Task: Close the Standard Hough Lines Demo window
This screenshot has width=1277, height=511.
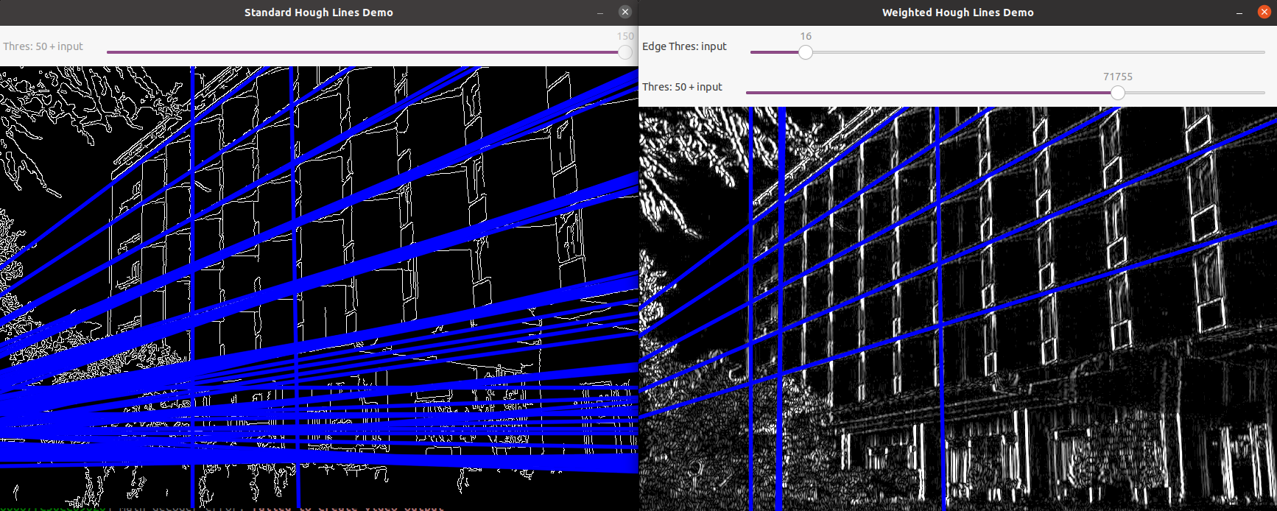Action: 625,12
